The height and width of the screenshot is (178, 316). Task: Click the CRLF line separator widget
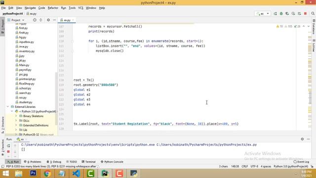[245, 167]
